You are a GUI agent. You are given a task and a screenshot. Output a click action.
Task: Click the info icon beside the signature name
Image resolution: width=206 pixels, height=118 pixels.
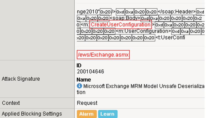click(x=79, y=86)
